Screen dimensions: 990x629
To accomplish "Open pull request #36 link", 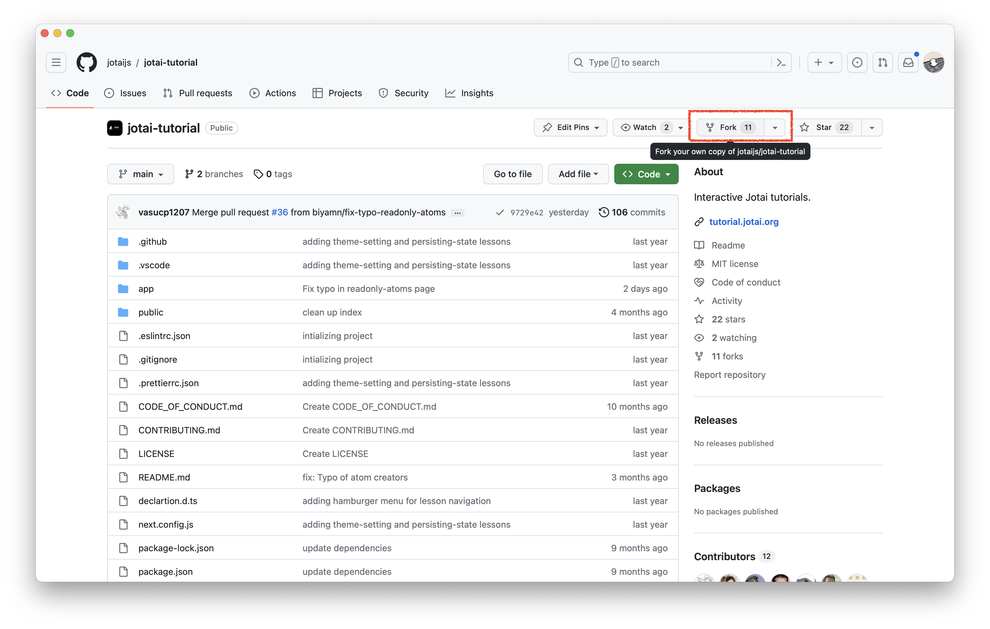I will 280,213.
